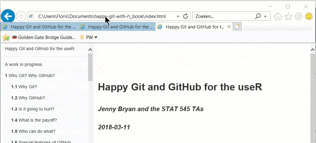The image size is (316, 143).
Task: Open search provider dropdown arrow
Action: 265,16
